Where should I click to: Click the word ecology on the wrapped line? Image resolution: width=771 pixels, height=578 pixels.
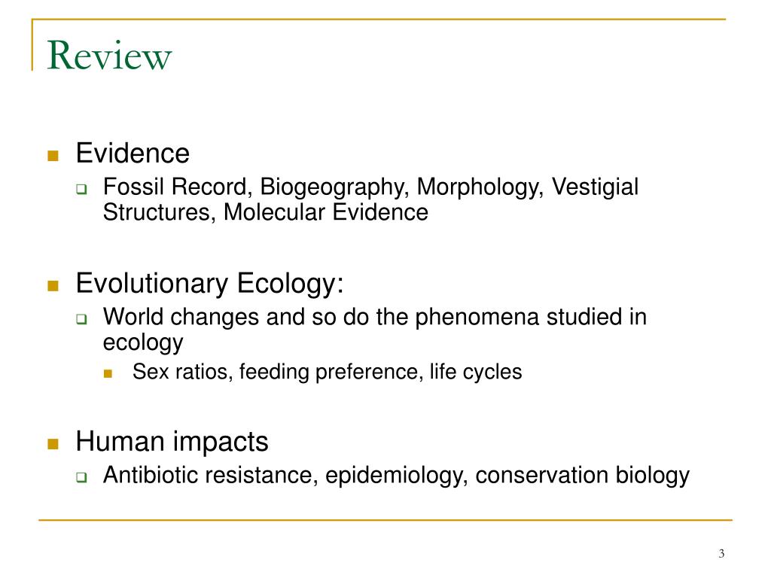(x=143, y=343)
